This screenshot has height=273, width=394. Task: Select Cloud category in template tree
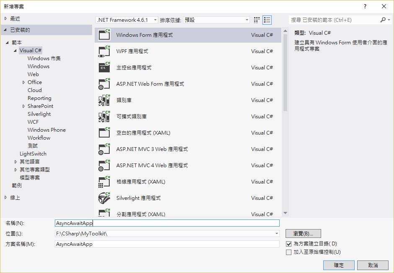click(35, 90)
